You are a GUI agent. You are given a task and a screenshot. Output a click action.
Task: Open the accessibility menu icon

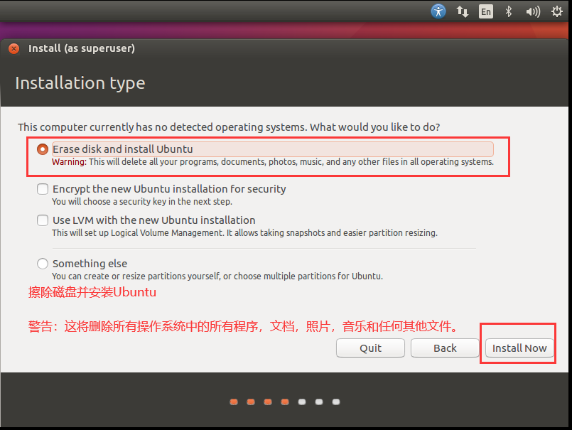click(x=438, y=11)
